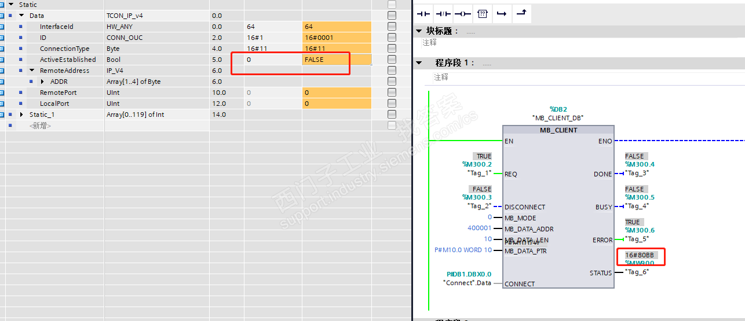
Task: Expand the ADDR array row
Action: coord(42,82)
